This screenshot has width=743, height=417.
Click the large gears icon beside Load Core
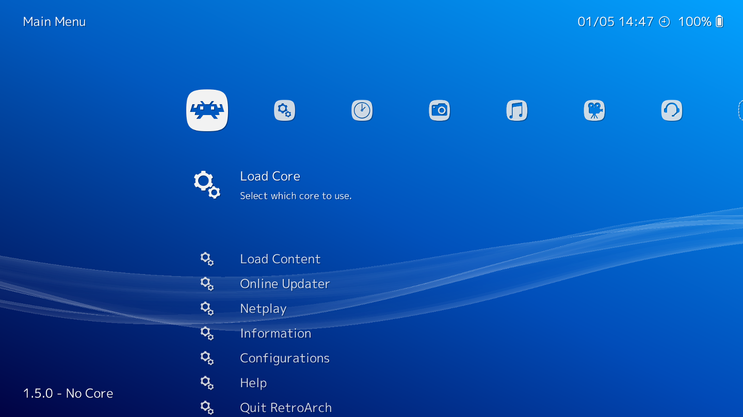(207, 184)
